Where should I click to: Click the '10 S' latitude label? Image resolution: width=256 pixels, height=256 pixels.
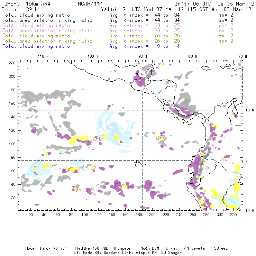250,211
